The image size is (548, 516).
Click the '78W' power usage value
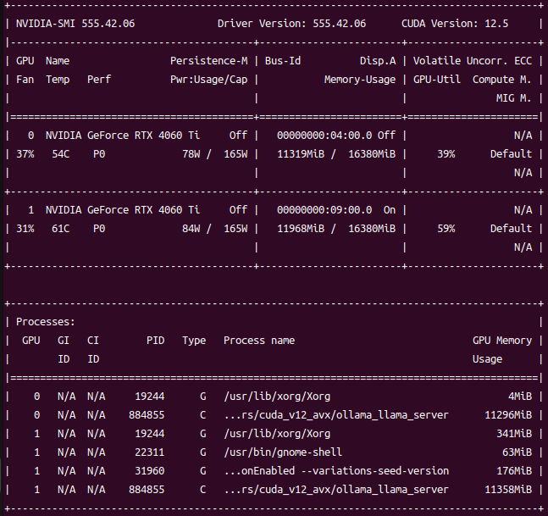[x=191, y=154]
